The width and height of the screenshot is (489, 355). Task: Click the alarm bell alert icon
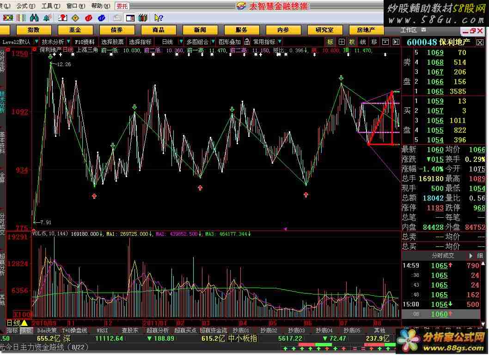click(x=47, y=18)
